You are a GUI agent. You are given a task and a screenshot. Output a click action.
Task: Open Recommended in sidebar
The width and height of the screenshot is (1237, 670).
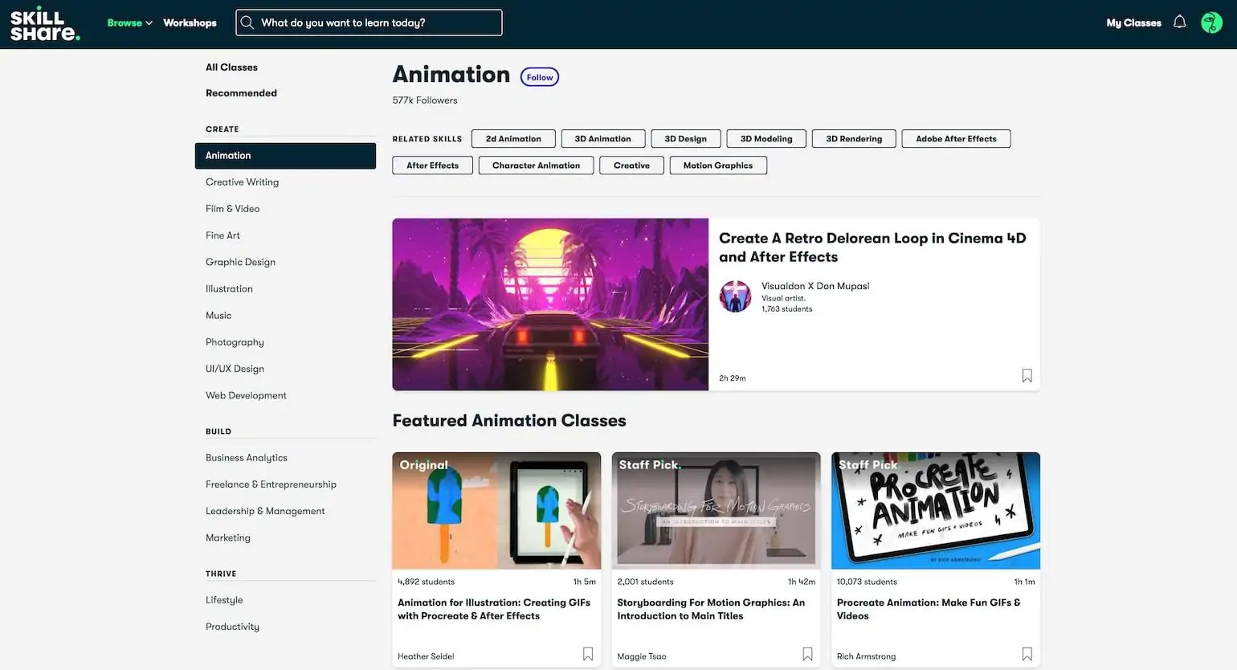[241, 93]
